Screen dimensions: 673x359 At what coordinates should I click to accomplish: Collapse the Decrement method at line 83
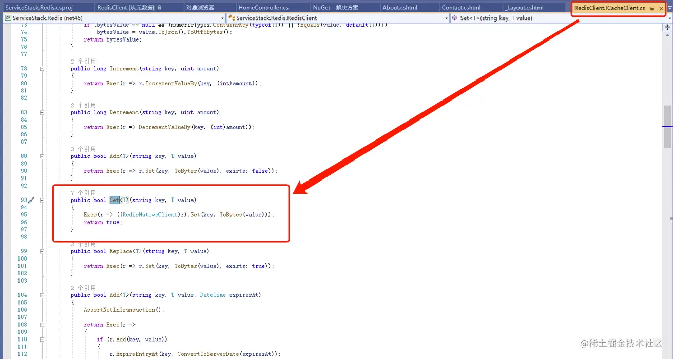[x=42, y=112]
